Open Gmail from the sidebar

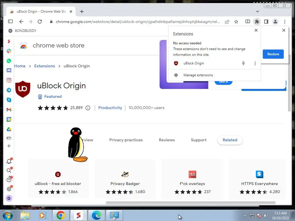9,110
